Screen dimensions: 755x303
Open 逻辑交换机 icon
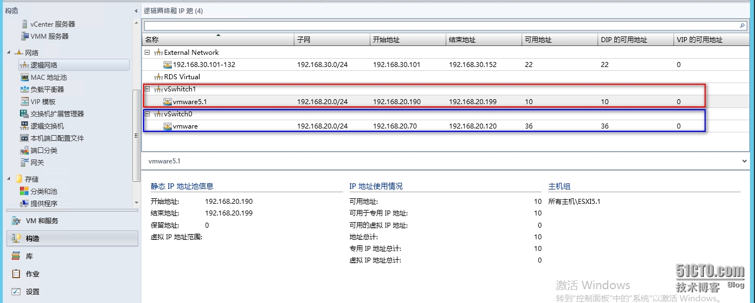24,126
